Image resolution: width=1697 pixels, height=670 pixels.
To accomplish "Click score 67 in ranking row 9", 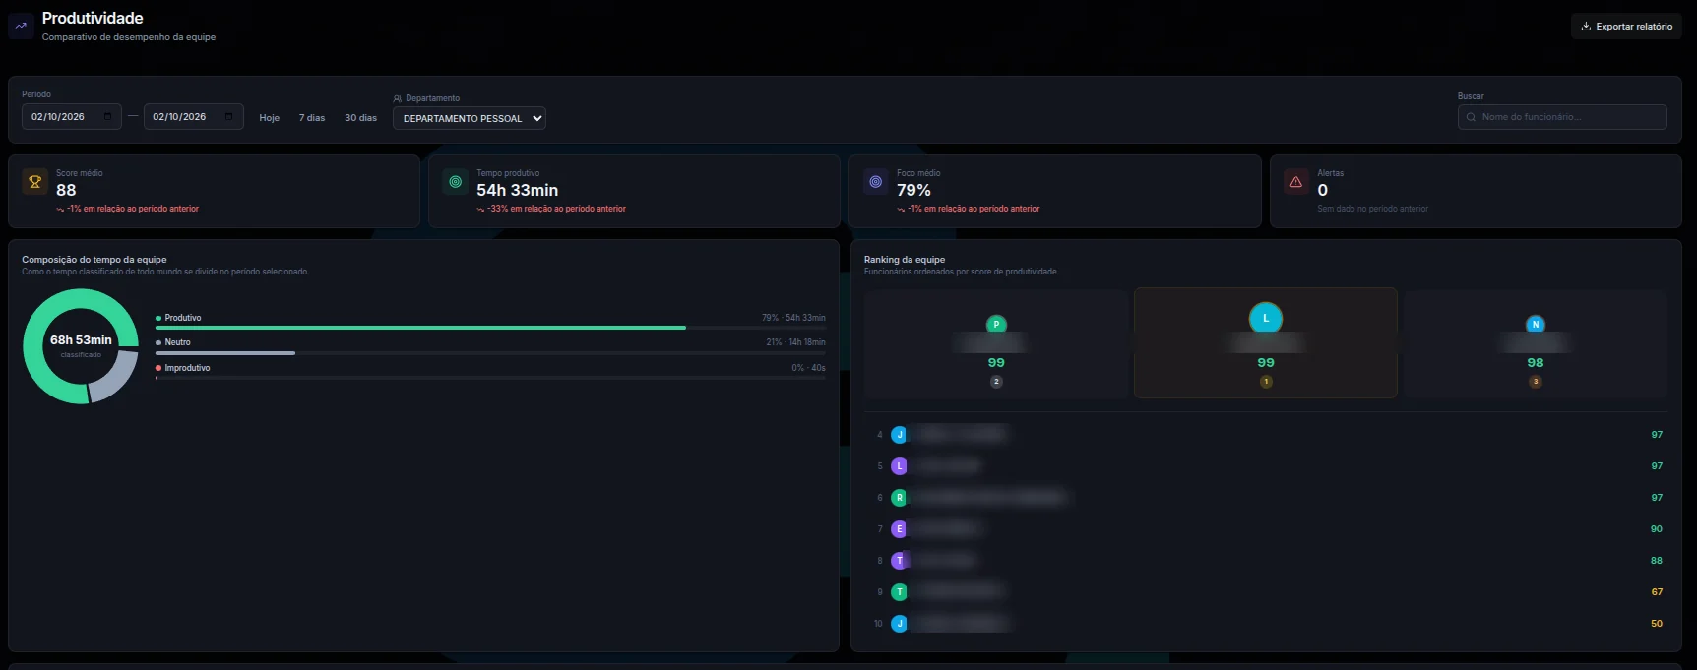I will 1657,592.
